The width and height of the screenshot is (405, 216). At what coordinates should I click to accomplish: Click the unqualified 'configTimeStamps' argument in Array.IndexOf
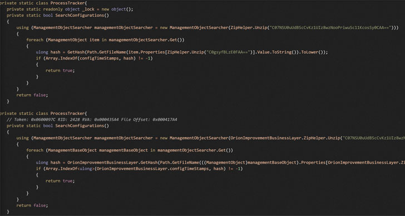coord(99,58)
